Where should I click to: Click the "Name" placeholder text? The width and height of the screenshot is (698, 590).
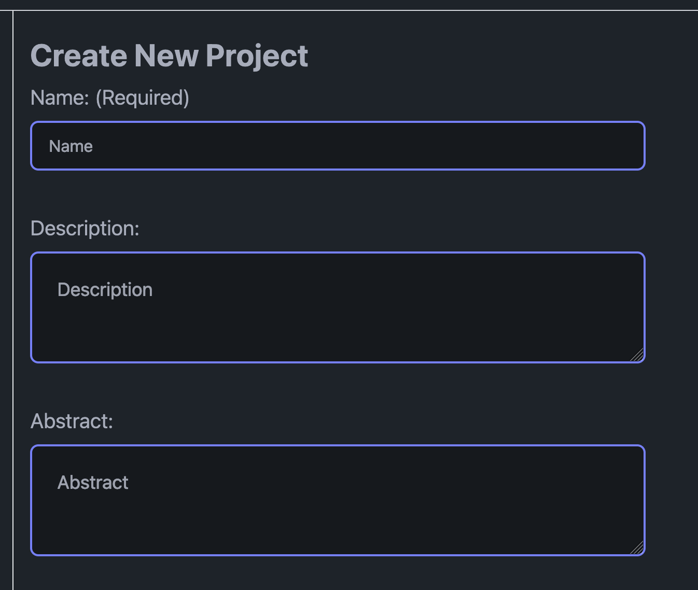coord(71,146)
